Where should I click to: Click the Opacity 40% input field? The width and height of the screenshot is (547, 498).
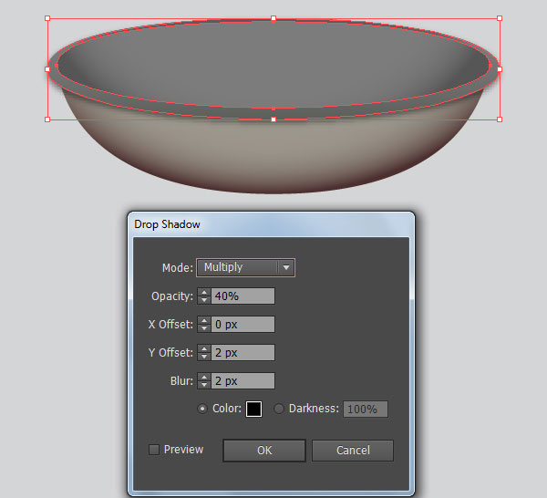243,296
